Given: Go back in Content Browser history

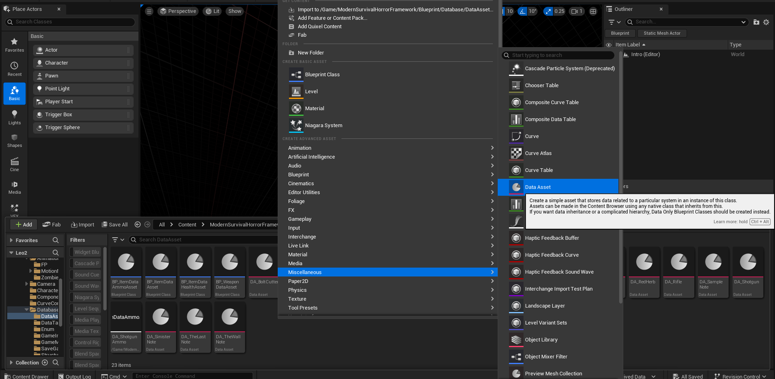Looking at the screenshot, I should [138, 224].
